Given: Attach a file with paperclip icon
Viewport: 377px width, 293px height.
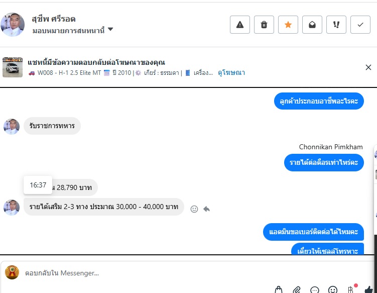Looking at the screenshot, I should [x=297, y=289].
